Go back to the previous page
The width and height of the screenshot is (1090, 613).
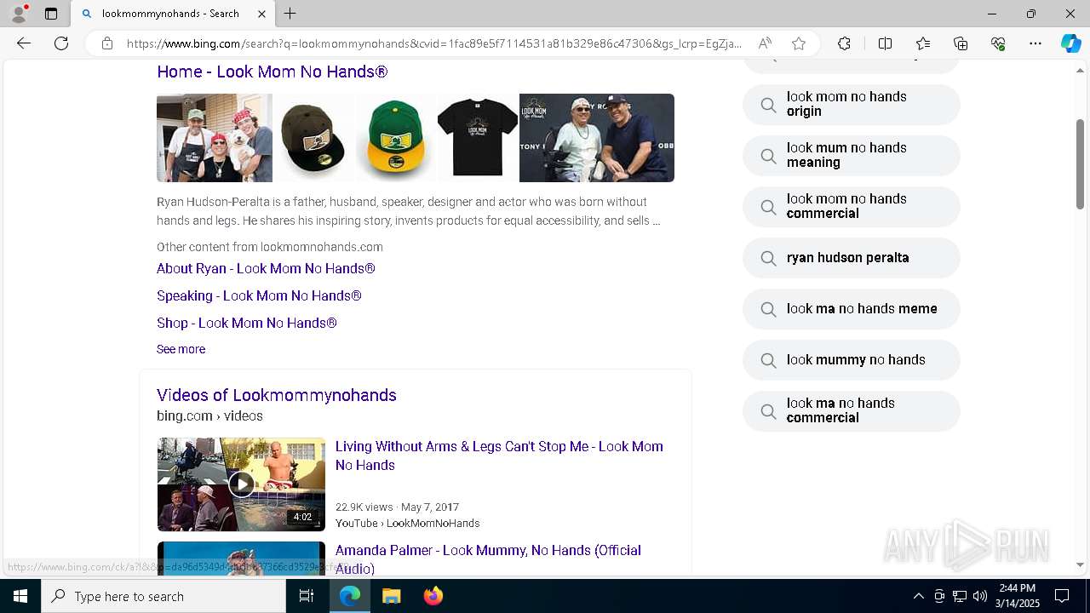(24, 43)
